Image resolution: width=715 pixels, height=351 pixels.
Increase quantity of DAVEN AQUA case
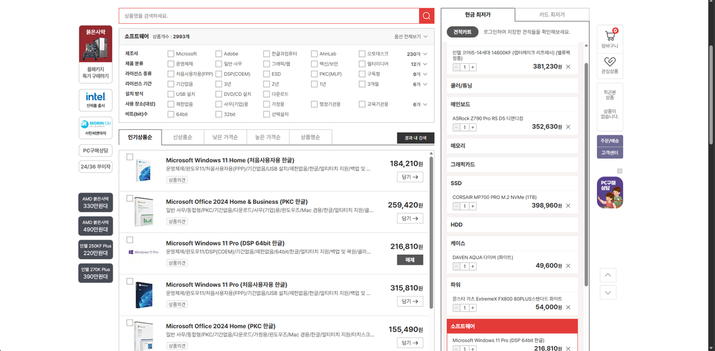[x=472, y=266]
